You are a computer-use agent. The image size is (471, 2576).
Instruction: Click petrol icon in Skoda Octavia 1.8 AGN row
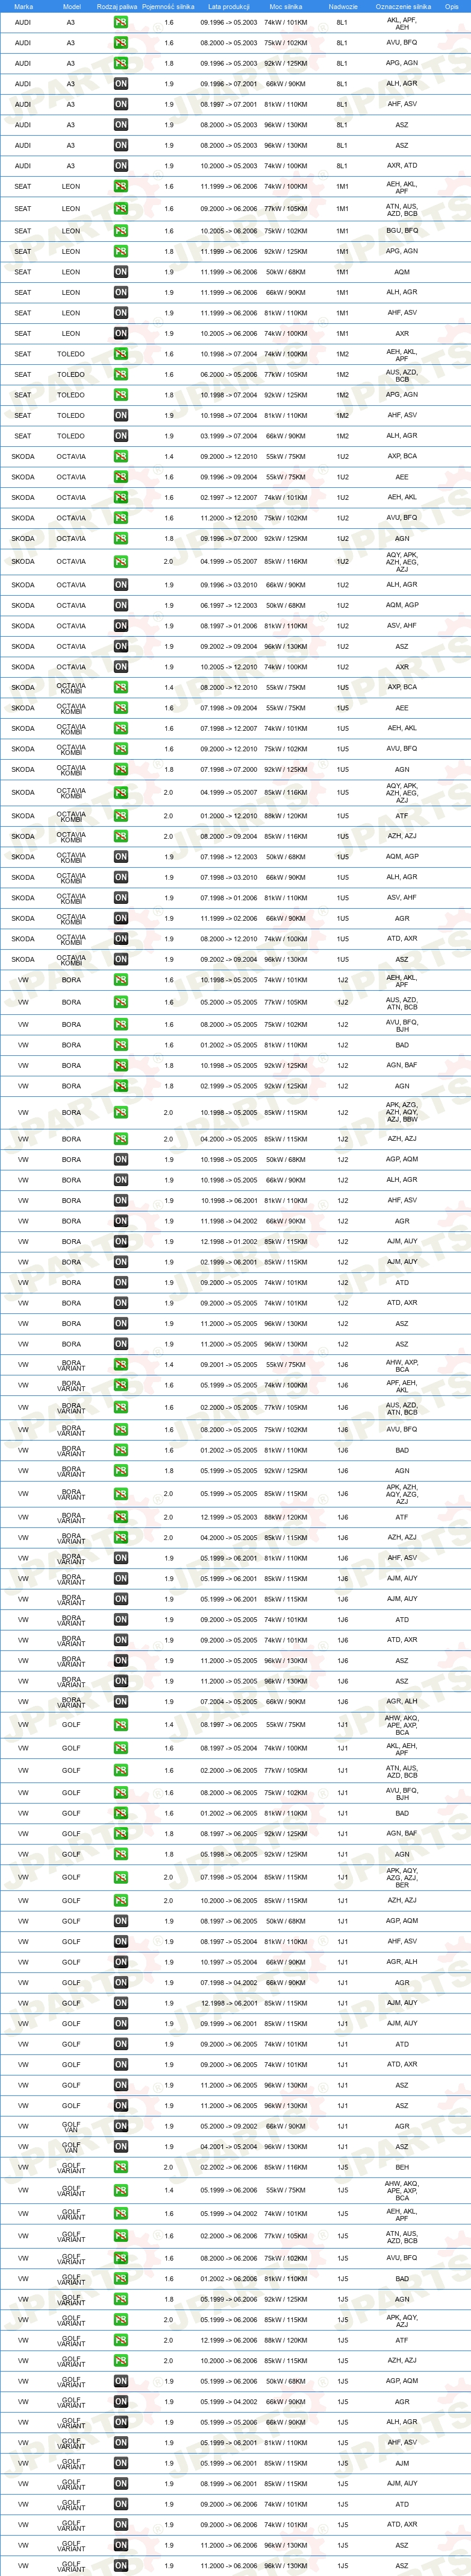coord(120,539)
